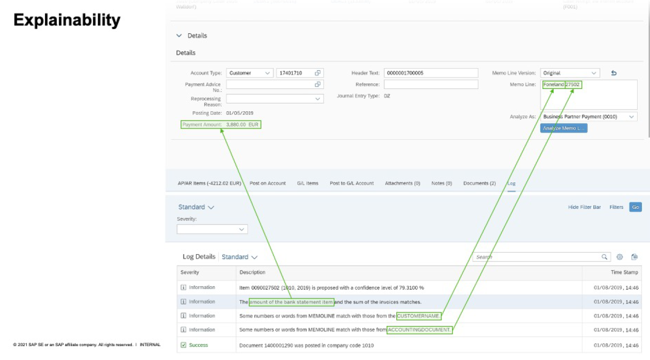Click the export icon beside the settings gear

pyautogui.click(x=634, y=257)
